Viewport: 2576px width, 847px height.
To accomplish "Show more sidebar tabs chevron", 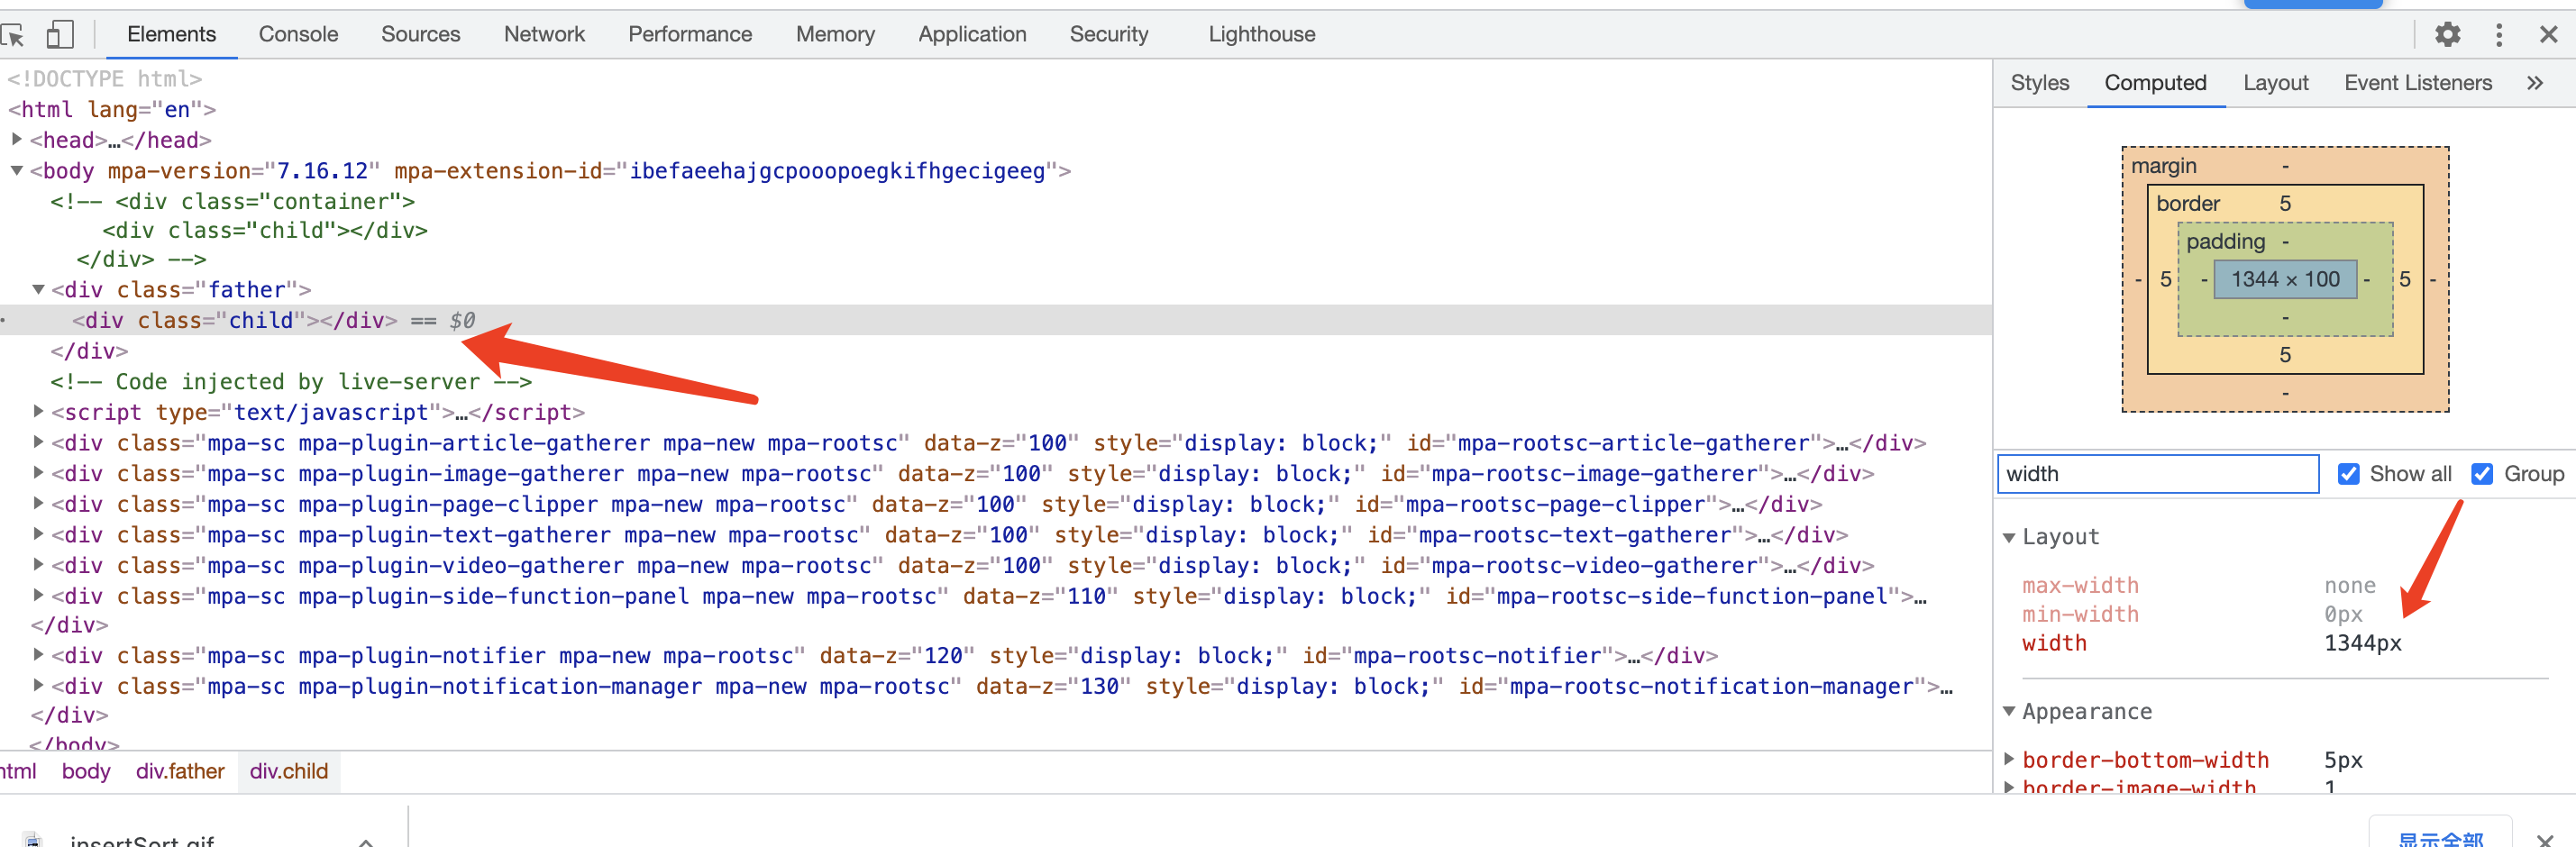I will [2534, 83].
